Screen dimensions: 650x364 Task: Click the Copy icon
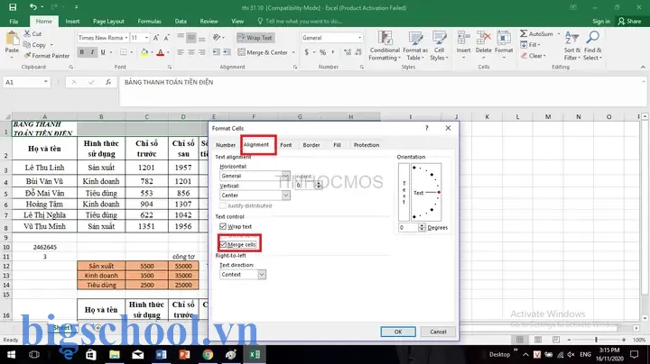click(x=27, y=45)
